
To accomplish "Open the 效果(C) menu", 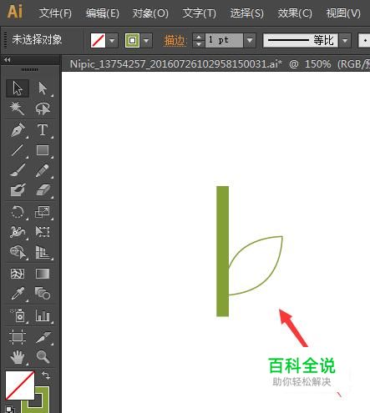I will pos(295,13).
